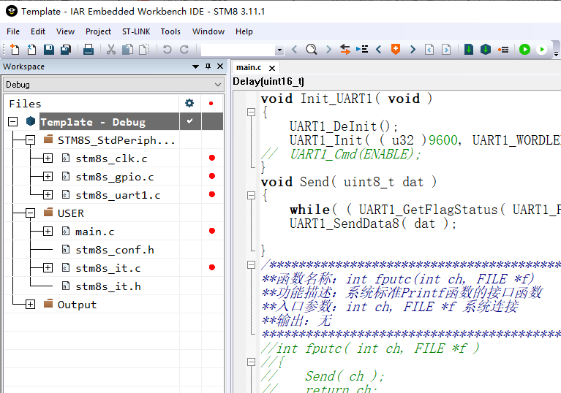Click the red dot column header
The image size is (561, 393).
tap(211, 103)
